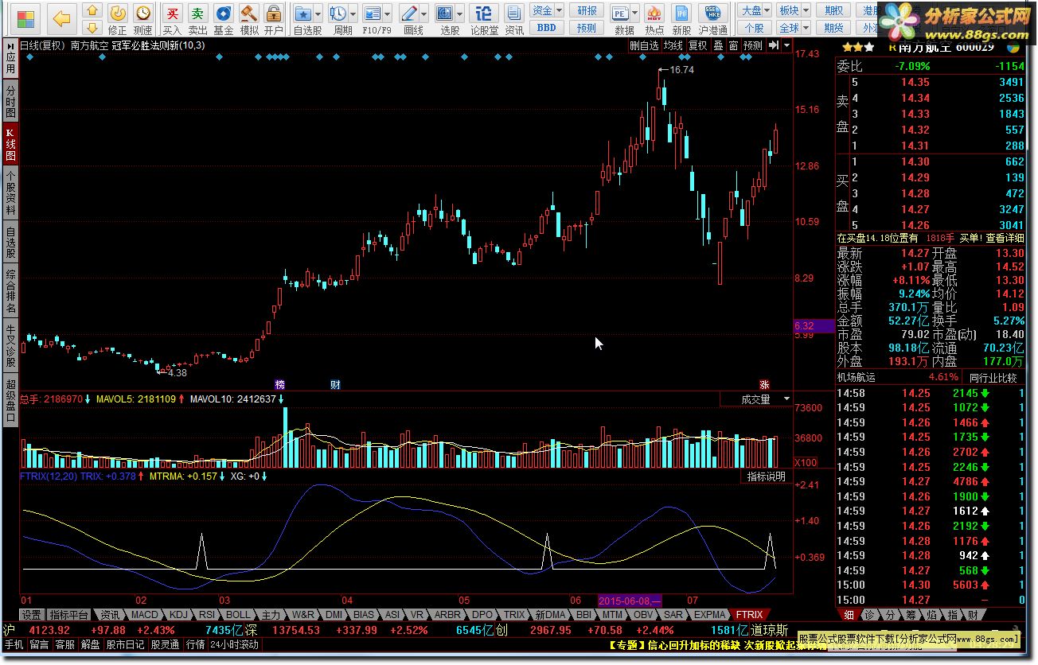The height and width of the screenshot is (665, 1038).
Task: Click the colorful home grid icon
Action: tap(25, 18)
